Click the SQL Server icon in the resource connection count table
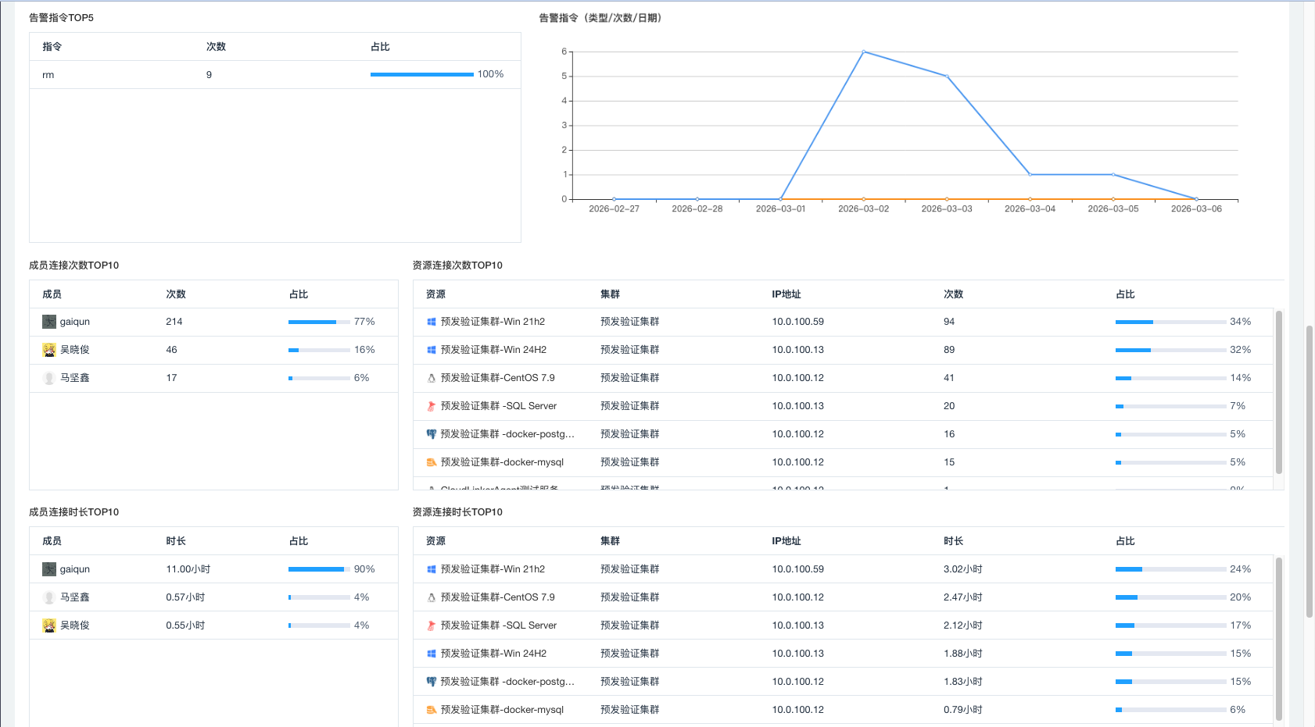 pos(431,406)
